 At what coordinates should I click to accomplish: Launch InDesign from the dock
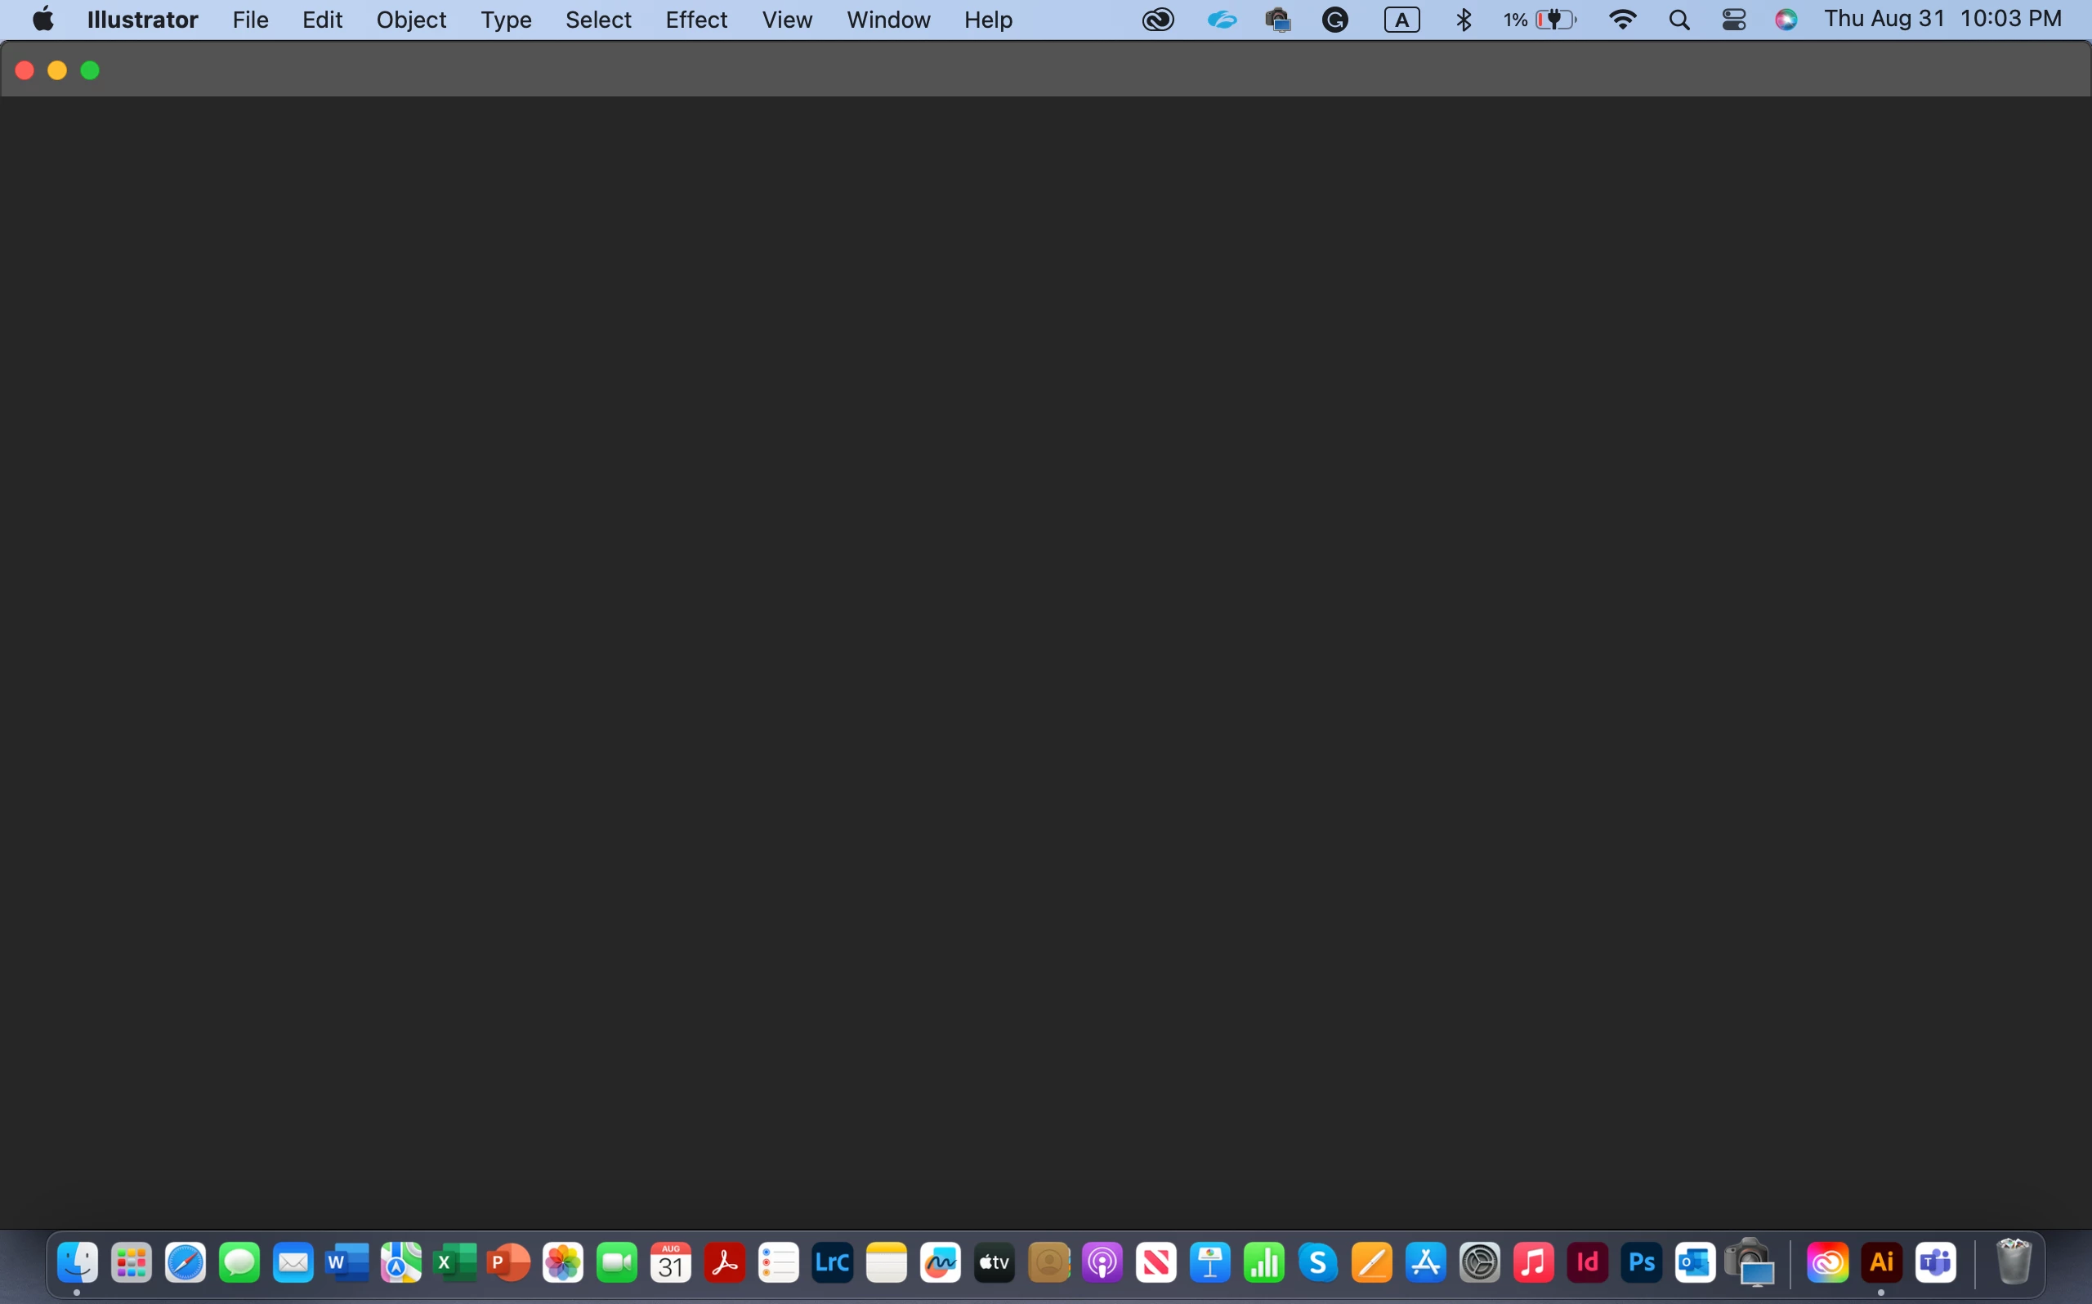1587,1262
